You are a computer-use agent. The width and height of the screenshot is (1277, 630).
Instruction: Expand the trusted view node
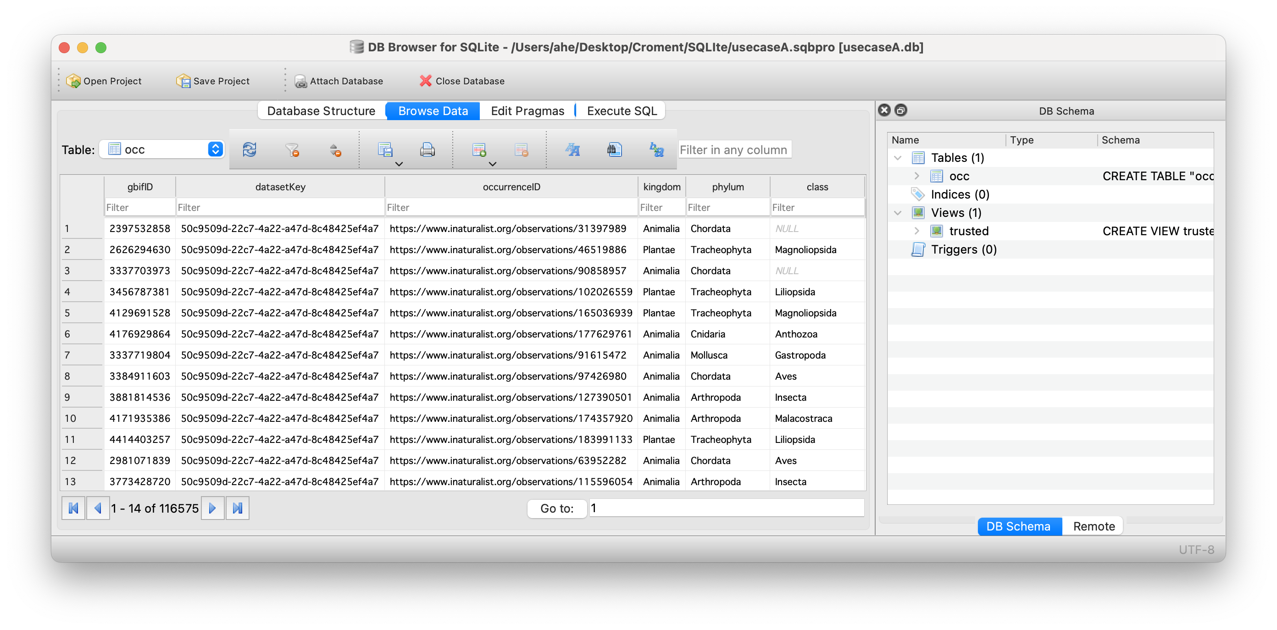click(916, 231)
